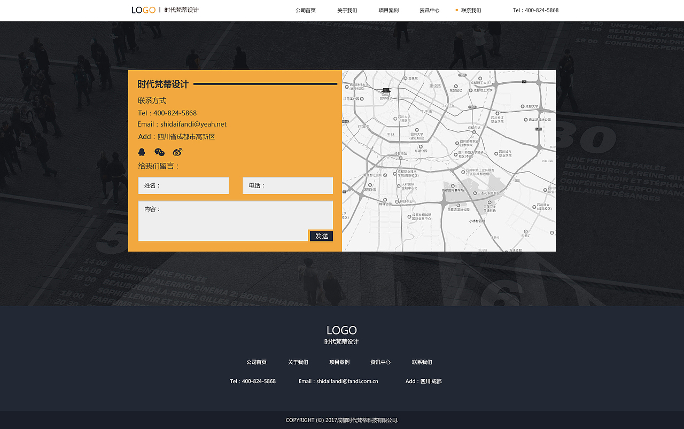Click header phone number Tel：400-824-5868
Screen dimensions: 684x429
pos(535,10)
